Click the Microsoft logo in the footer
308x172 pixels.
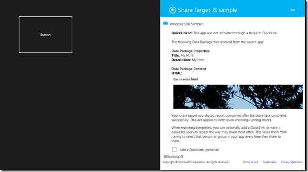click(x=174, y=157)
